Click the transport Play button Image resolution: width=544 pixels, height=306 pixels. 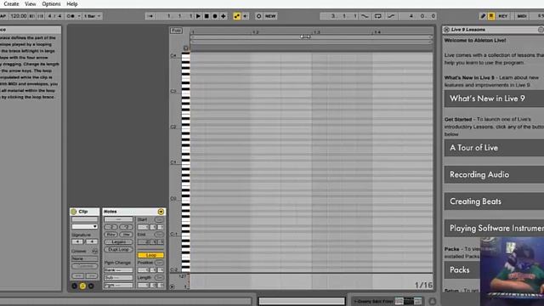tap(198, 16)
